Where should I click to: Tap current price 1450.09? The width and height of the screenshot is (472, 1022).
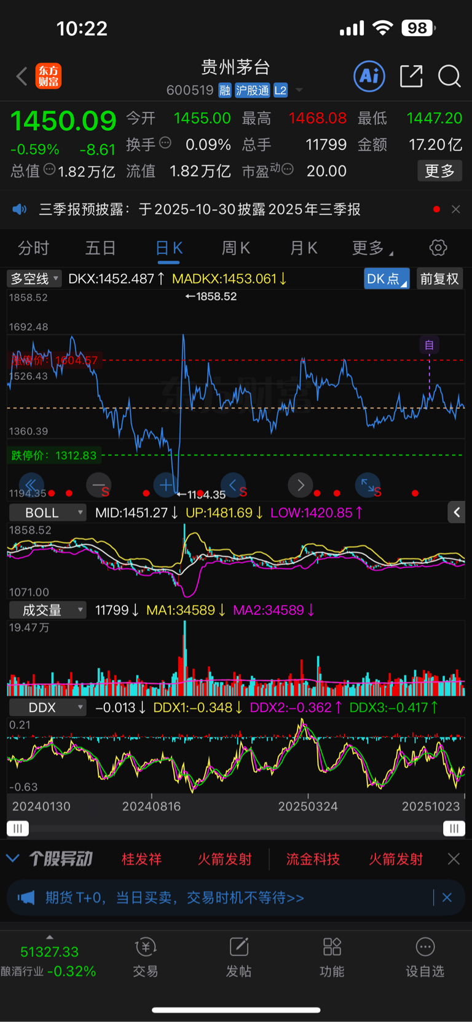point(63,121)
